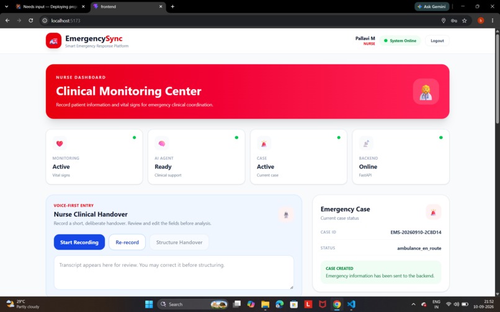Click the heart icon on Monitoring card
Viewport: 500px width, 312px height.
60,144
